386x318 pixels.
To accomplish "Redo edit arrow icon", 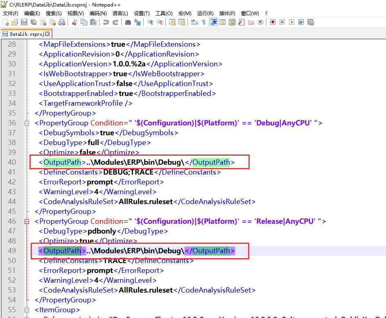I will pyautogui.click(x=115, y=23).
